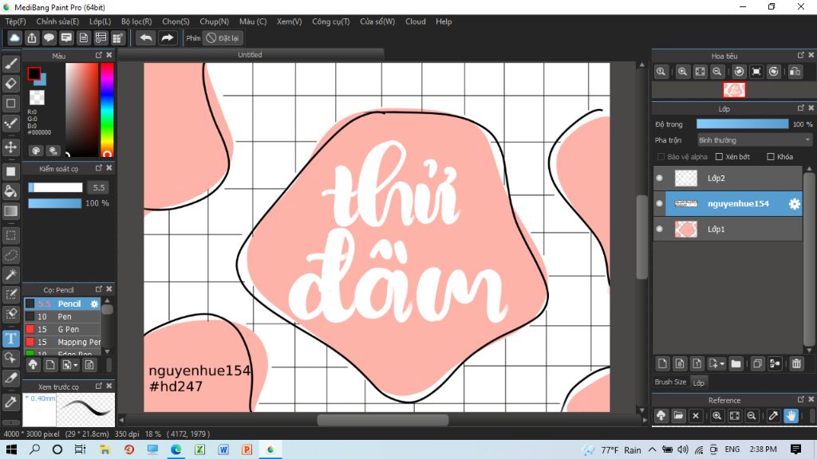The height and width of the screenshot is (459, 817).
Task: Undock the Kiểm soát cọ panel
Action: click(x=99, y=167)
